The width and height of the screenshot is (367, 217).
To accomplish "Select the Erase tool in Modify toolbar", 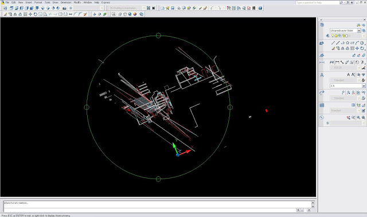I will click(x=5, y=14).
